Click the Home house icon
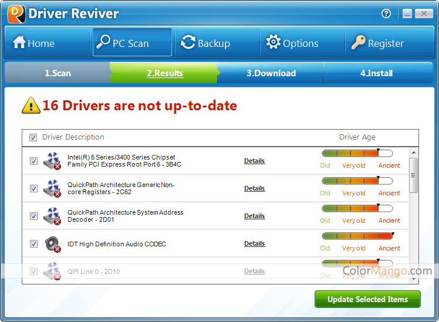Viewport: 439px width, 322px height. [x=19, y=42]
